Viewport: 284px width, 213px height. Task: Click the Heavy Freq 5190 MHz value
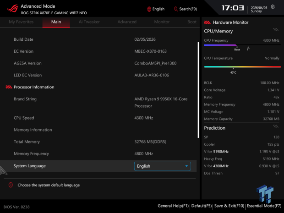(x=271, y=159)
